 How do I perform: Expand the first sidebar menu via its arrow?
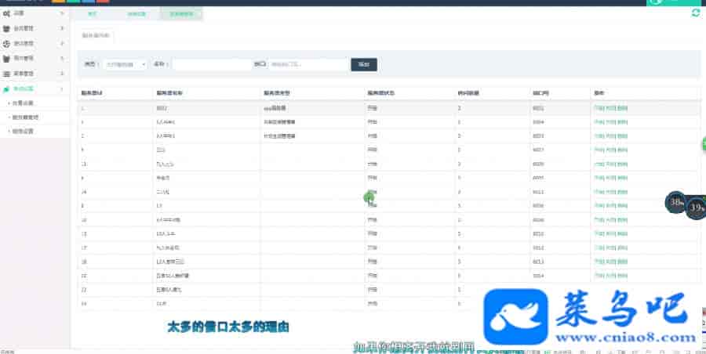(62, 13)
